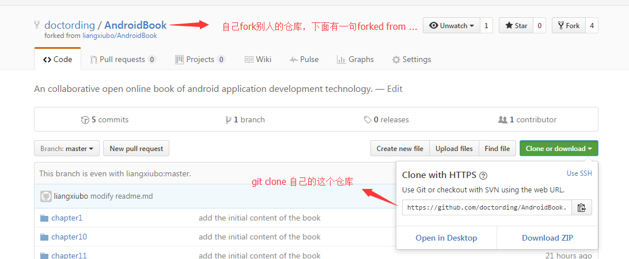Open the Wiki tab
The width and height of the screenshot is (629, 259).
pos(258,60)
